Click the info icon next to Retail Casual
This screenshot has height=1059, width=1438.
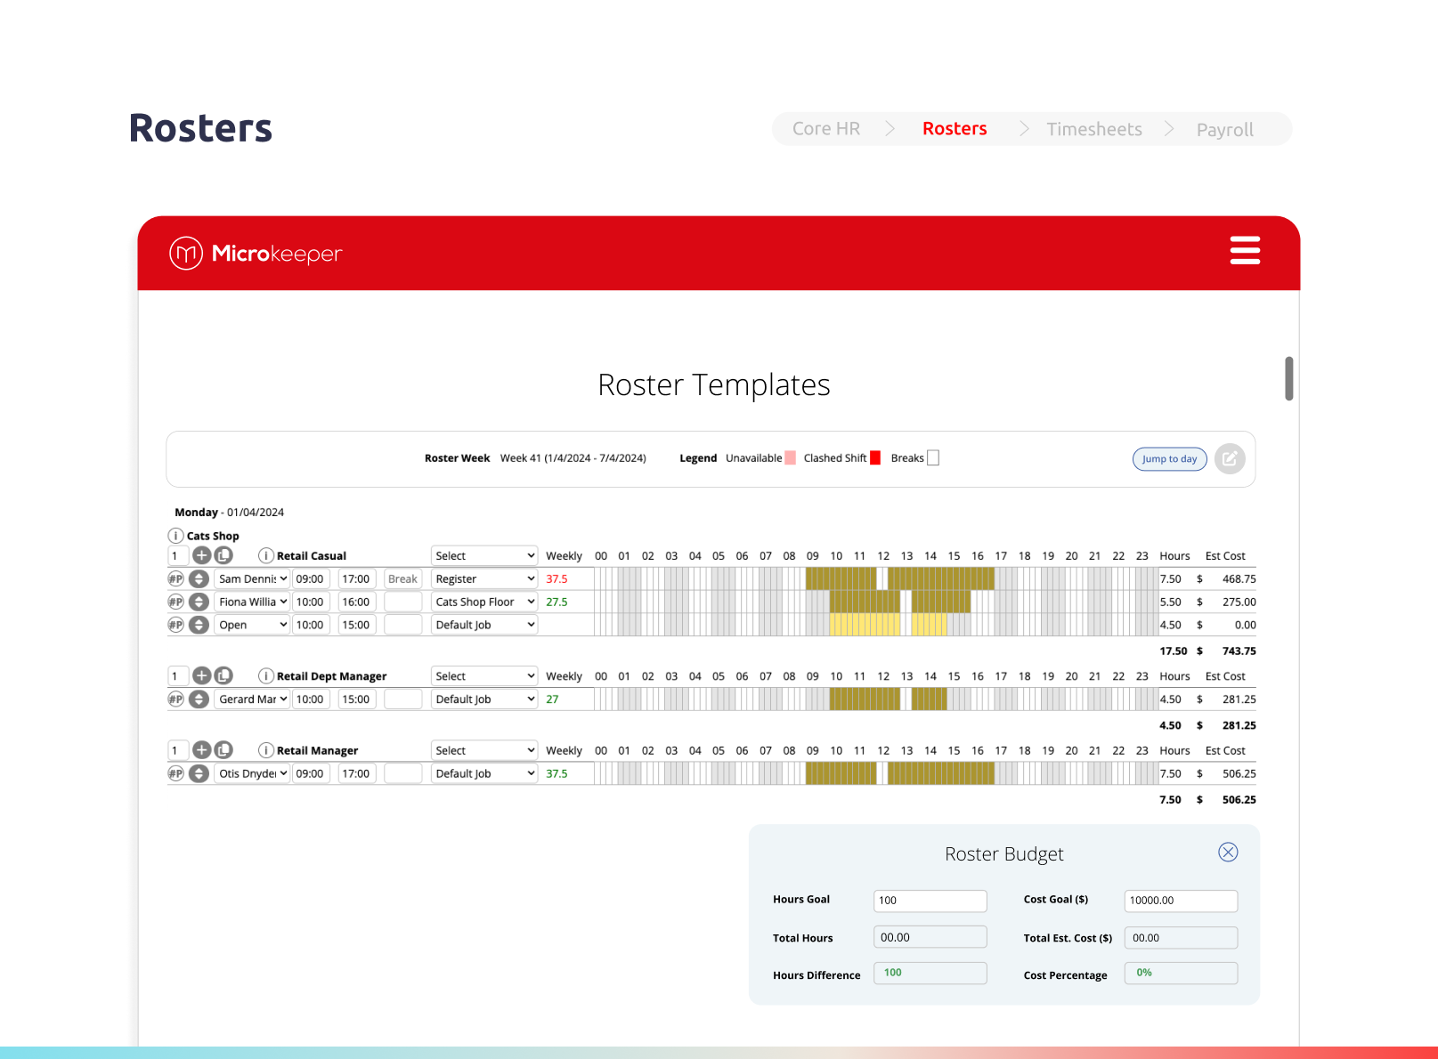click(265, 555)
